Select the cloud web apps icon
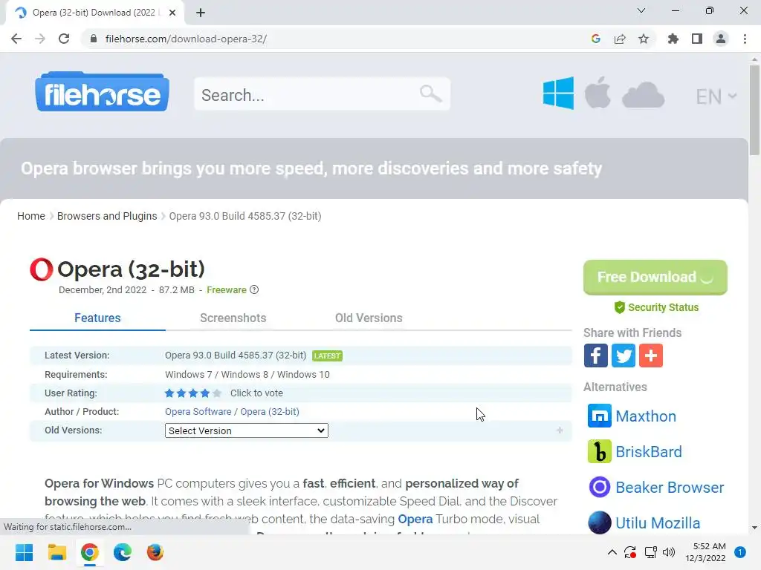 643,95
